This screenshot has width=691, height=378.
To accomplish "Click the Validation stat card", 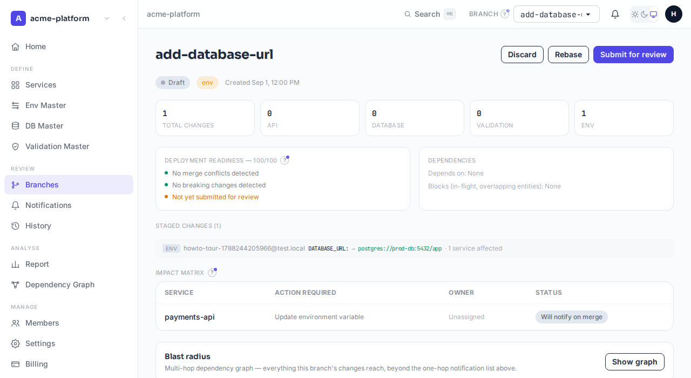I will tap(519, 118).
